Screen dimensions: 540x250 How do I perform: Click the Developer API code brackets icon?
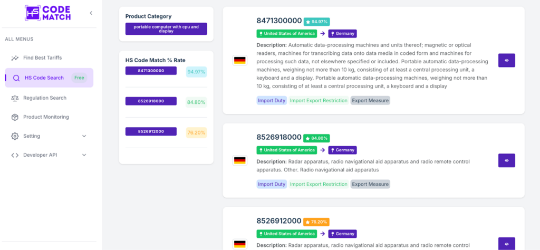point(15,155)
